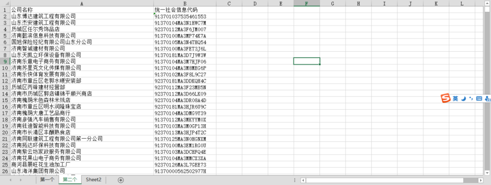Click code cell 92370126MA3L7GEE73
This screenshot has height=185, width=491.
(x=185, y=165)
